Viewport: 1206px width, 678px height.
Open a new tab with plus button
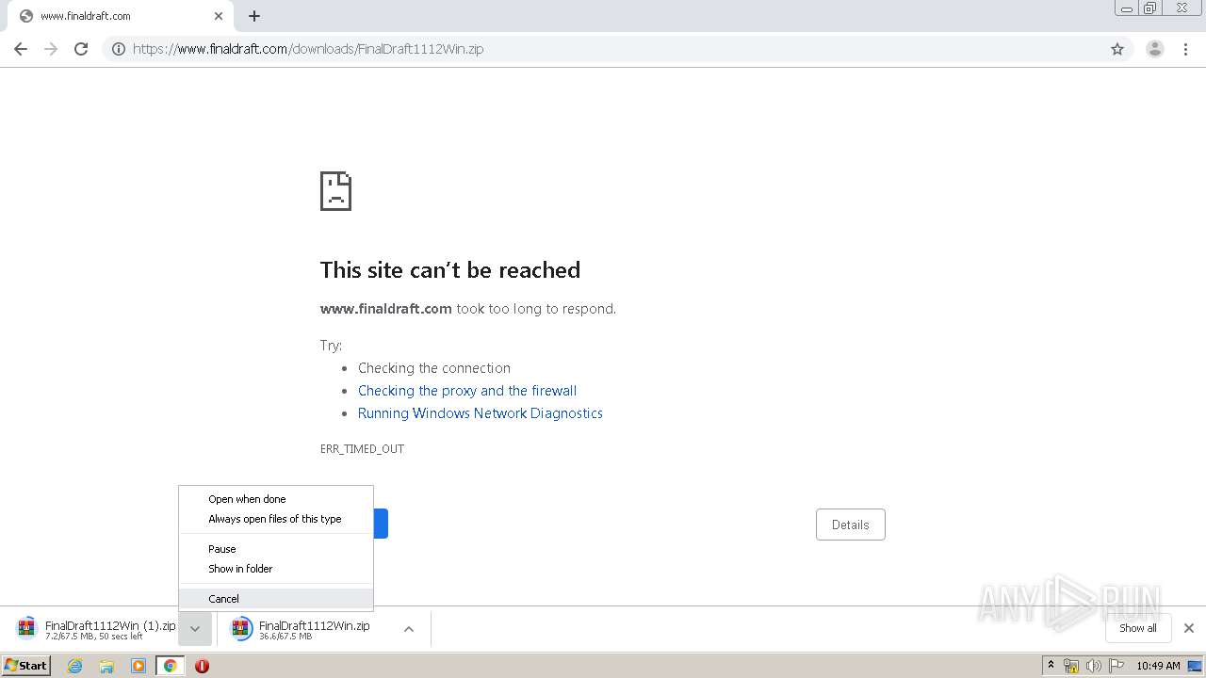point(254,16)
